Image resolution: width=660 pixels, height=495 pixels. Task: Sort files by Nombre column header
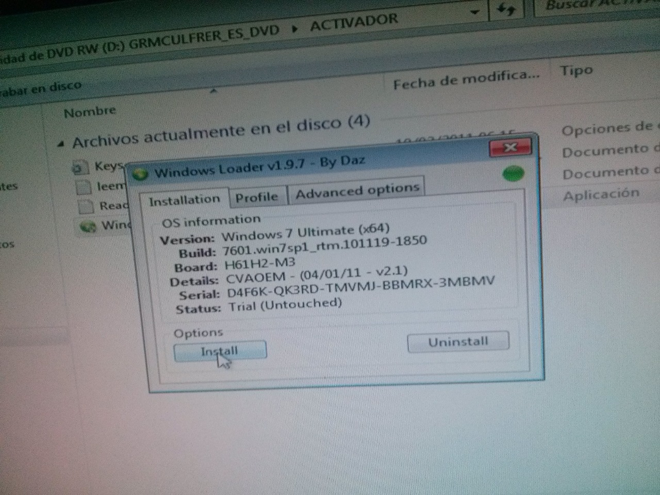tap(90, 112)
